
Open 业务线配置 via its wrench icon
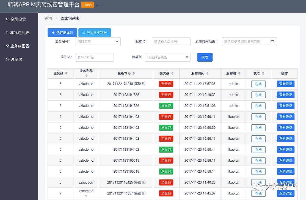point(7,46)
